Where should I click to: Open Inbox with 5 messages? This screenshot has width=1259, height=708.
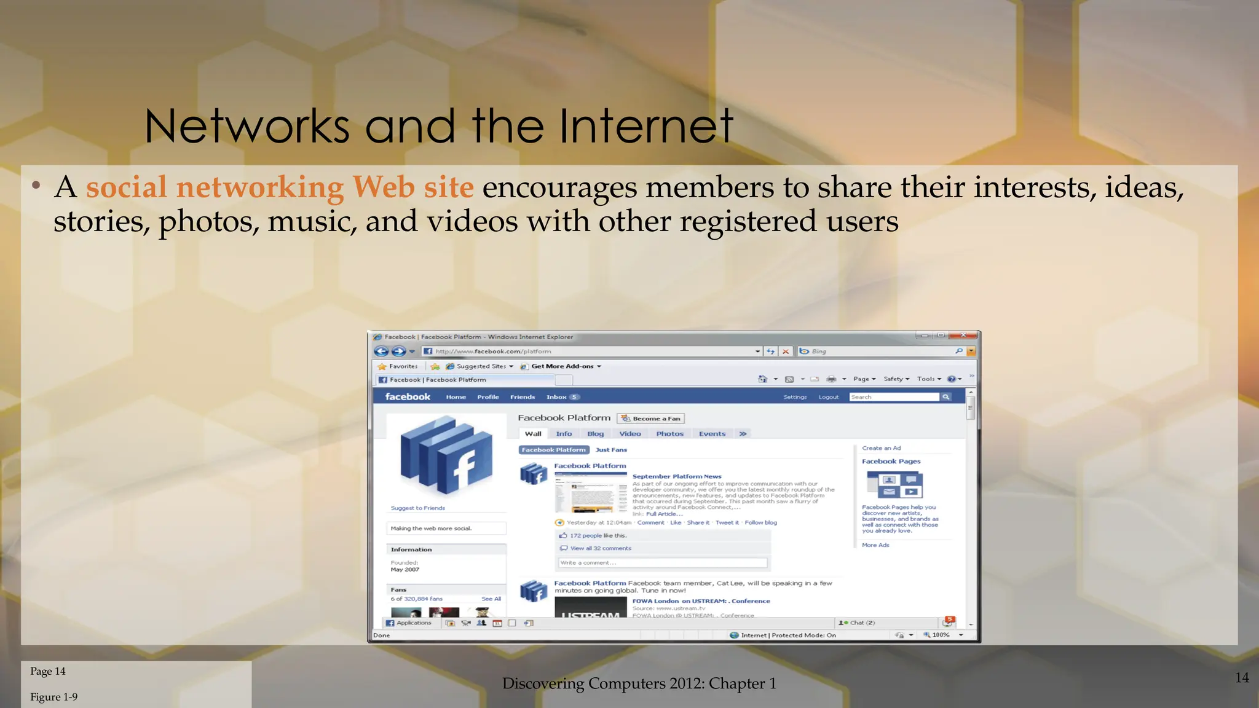point(562,397)
